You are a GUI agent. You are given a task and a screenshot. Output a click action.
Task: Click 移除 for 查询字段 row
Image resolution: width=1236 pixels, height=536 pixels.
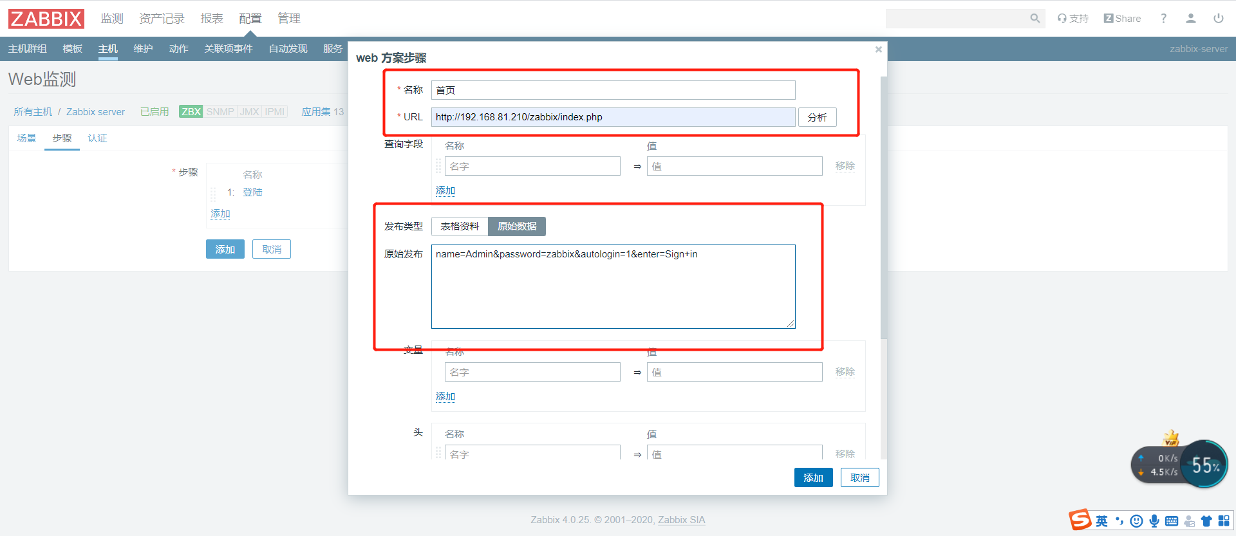[845, 166]
